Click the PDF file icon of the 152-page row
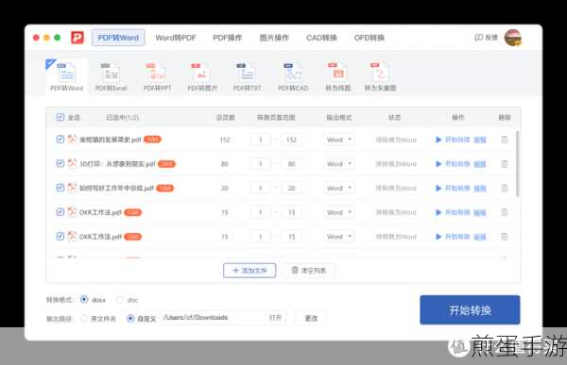Image resolution: width=567 pixels, height=365 pixels. [x=73, y=139]
